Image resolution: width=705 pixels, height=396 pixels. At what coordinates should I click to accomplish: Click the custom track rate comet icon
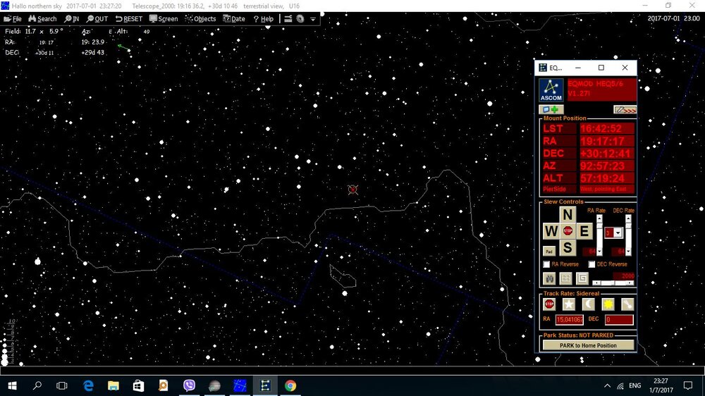point(627,304)
